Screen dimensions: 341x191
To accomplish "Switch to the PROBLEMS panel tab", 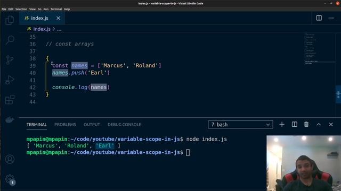I will click(65, 125).
